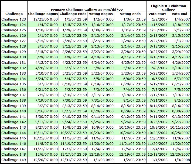Viewport: 191px width, 164px height.
Task: Click the '12/21/06 0:00' begin date cell
Action: 46,19
